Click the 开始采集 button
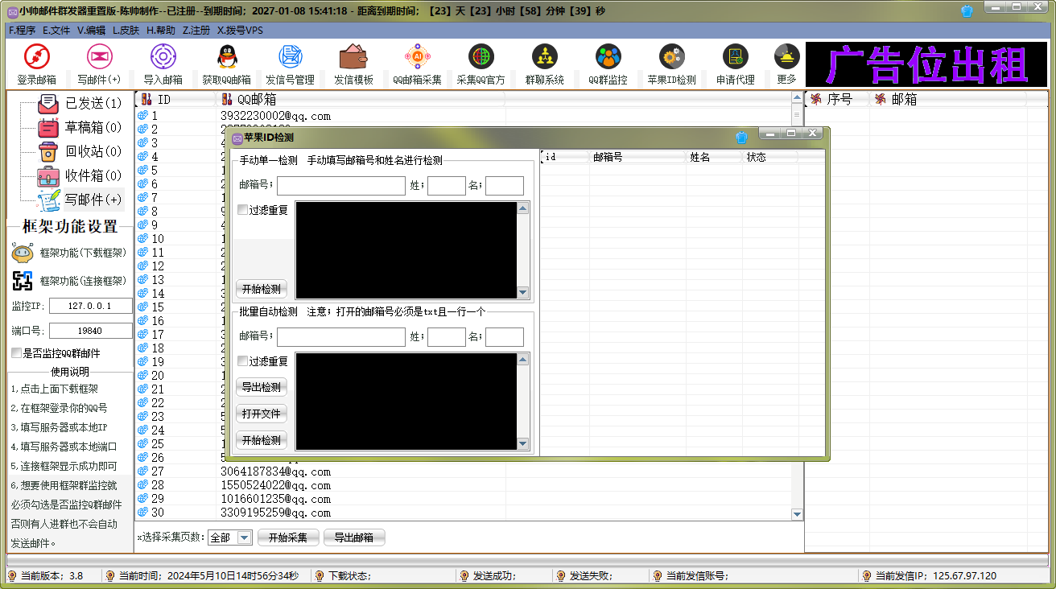This screenshot has height=589, width=1056. point(288,538)
